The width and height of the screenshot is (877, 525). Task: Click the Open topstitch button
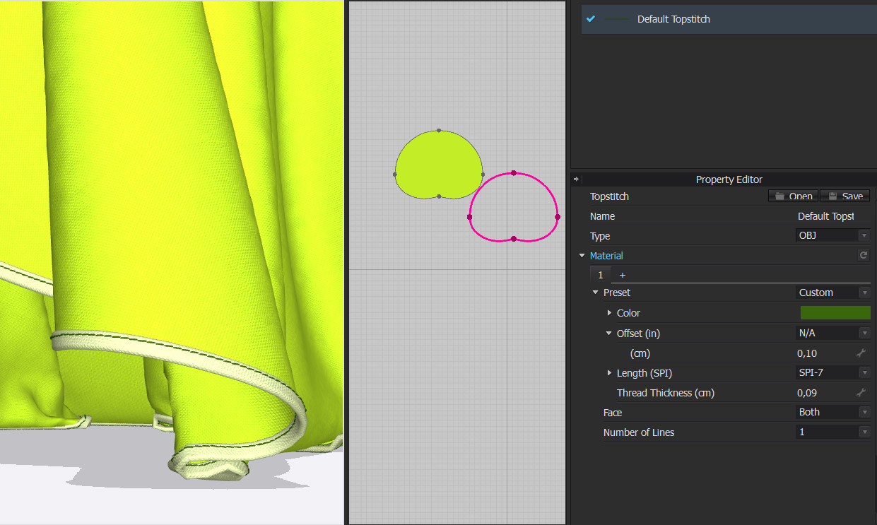[x=793, y=196]
